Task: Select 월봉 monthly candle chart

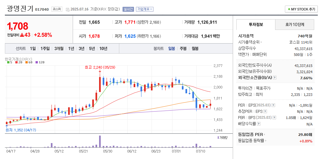Action: point(195,49)
